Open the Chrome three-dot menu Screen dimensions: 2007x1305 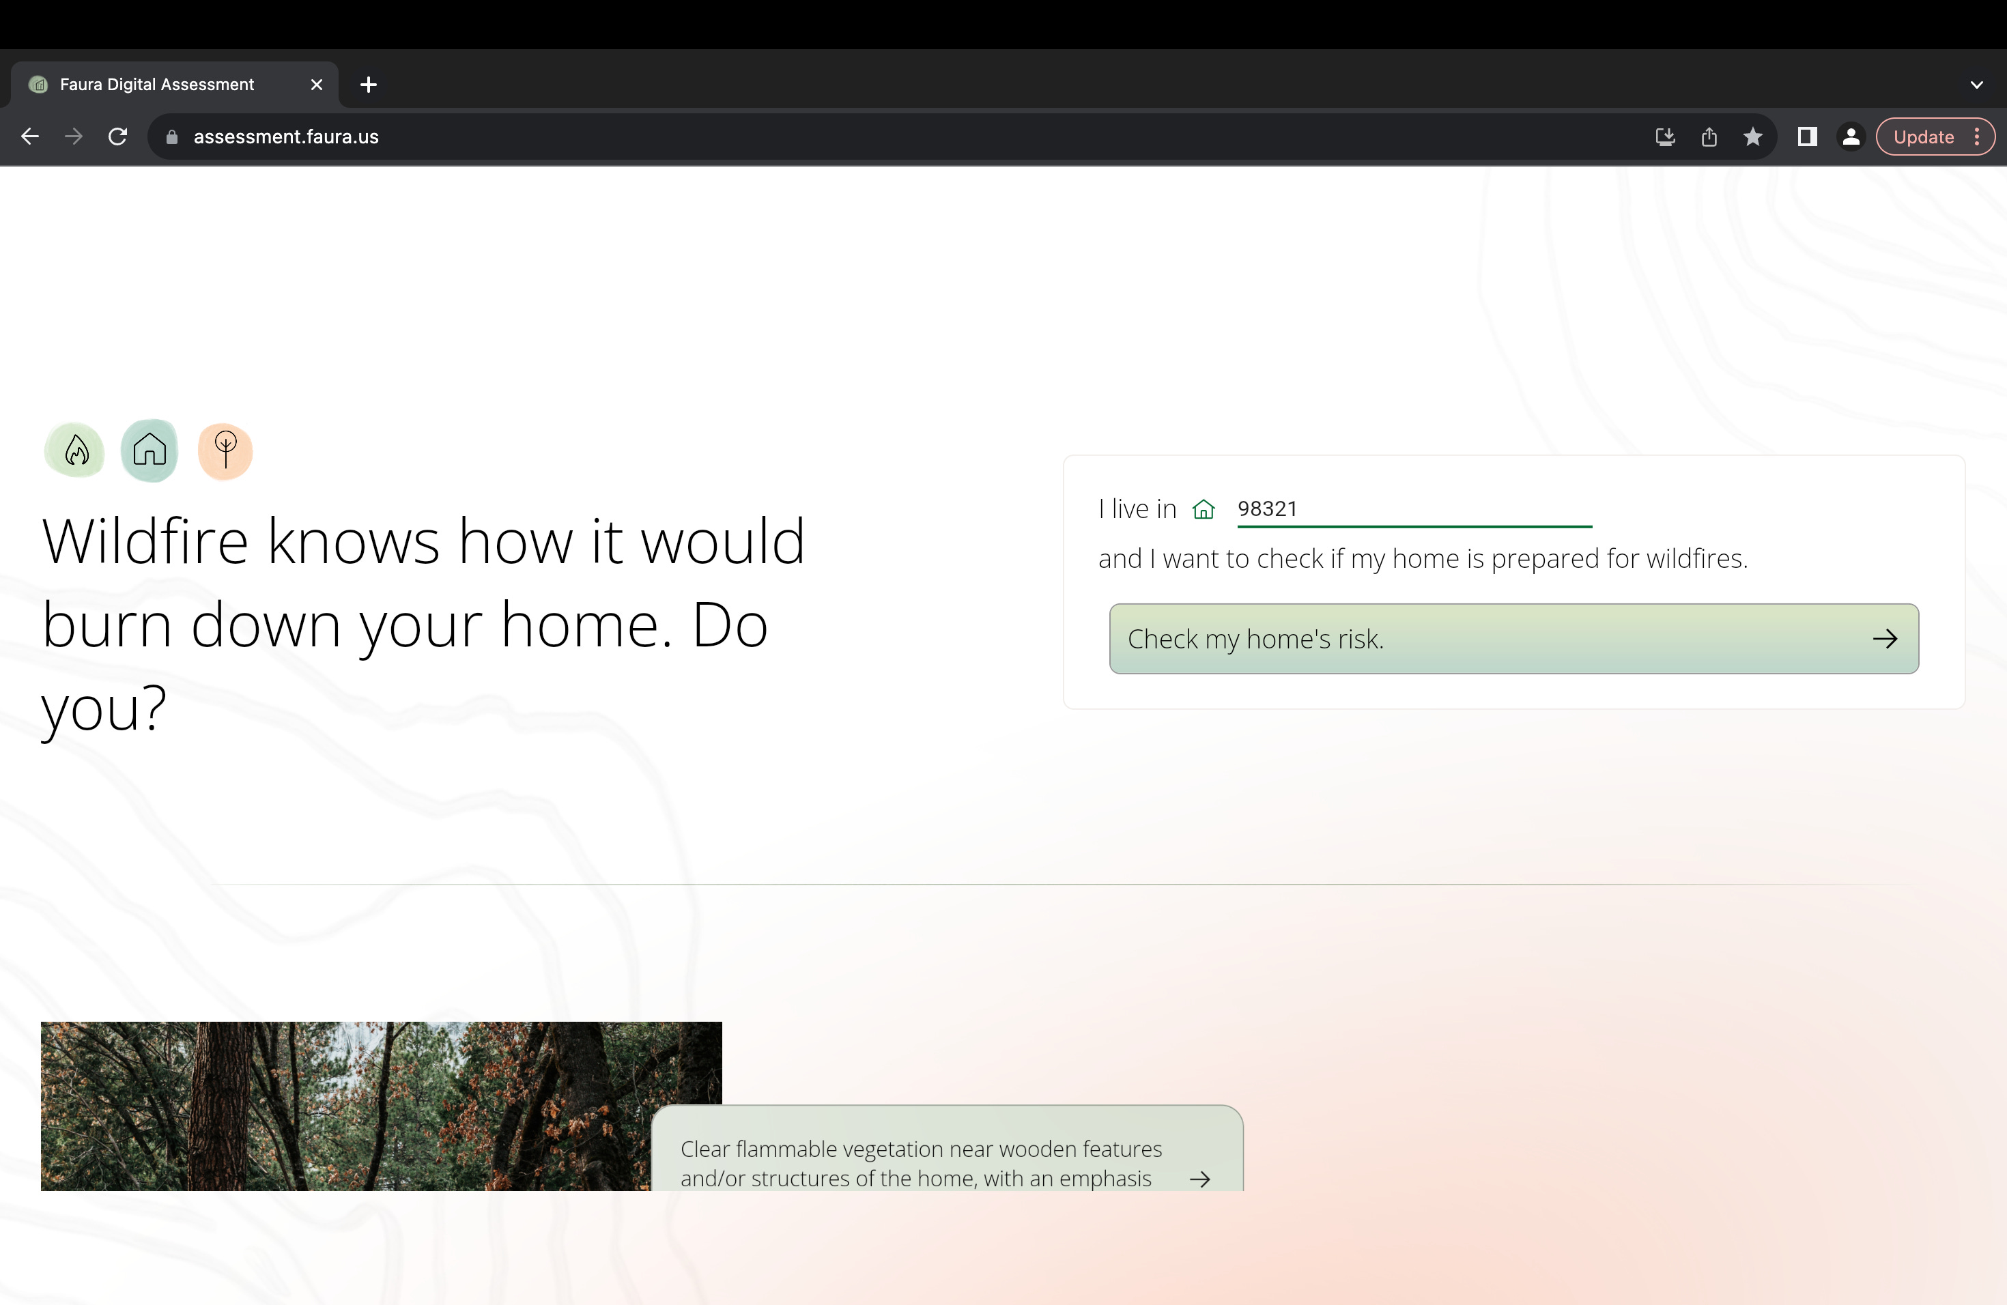pyautogui.click(x=1977, y=137)
